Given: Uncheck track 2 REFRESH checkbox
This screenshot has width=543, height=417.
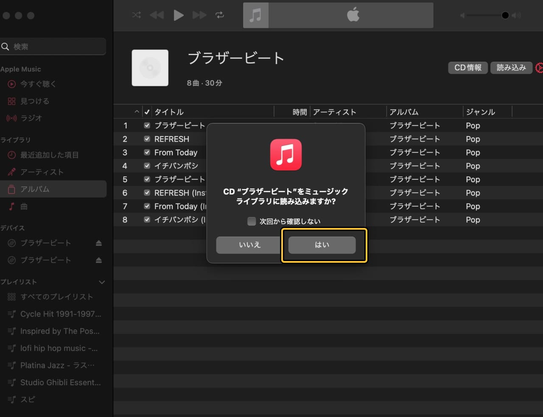Looking at the screenshot, I should pyautogui.click(x=147, y=139).
